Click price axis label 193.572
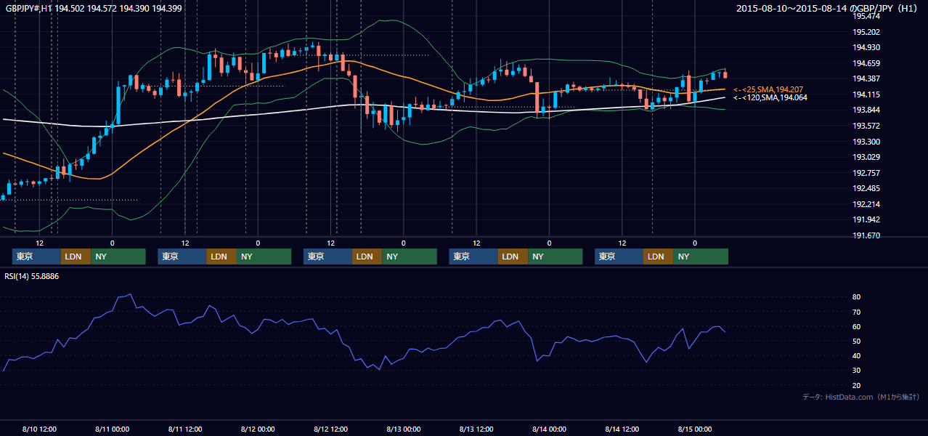 pos(866,126)
